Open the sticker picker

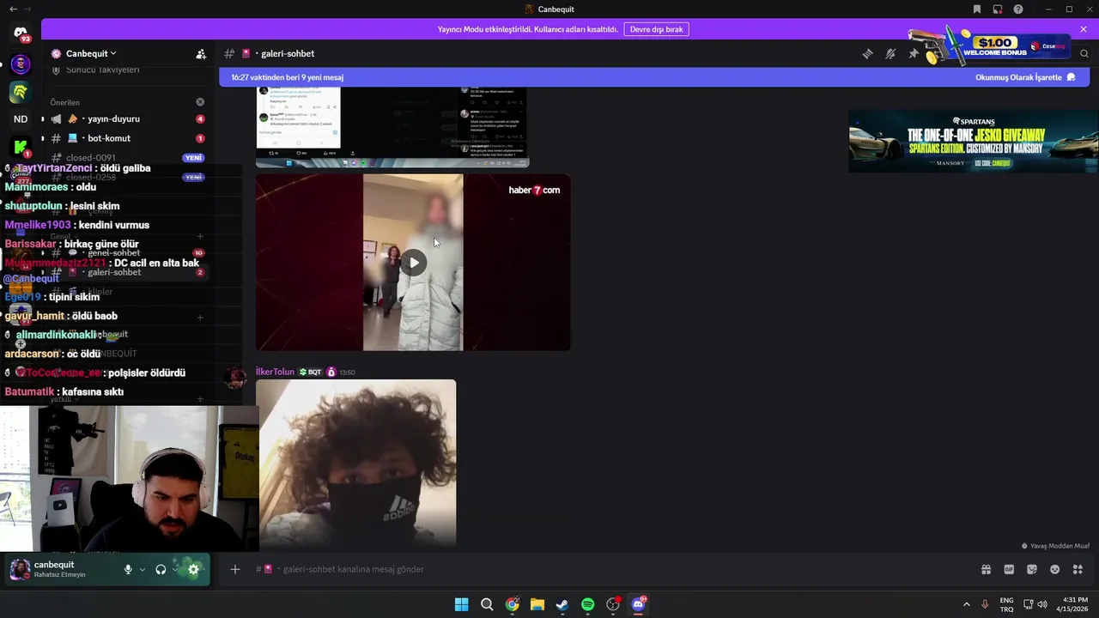1032,569
